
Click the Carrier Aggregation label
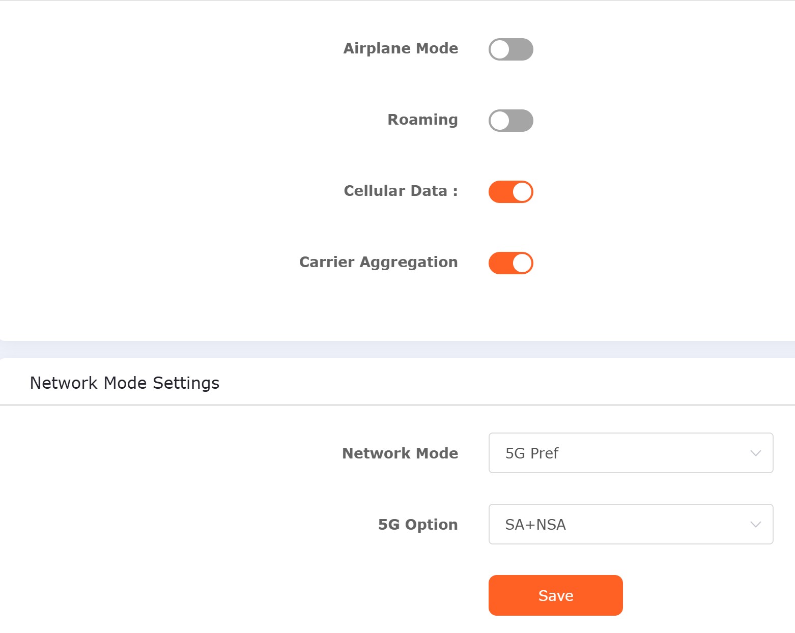[379, 263]
